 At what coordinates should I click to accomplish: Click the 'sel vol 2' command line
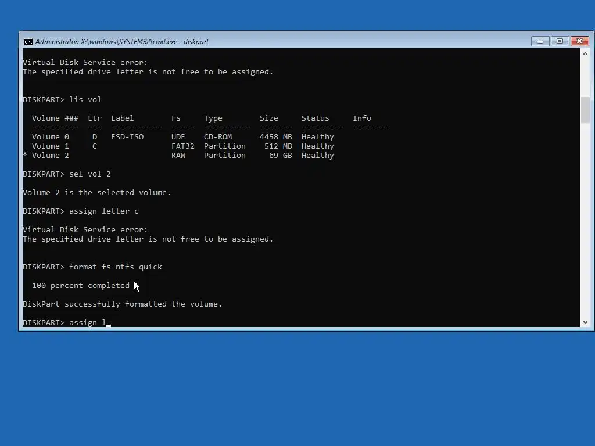67,174
